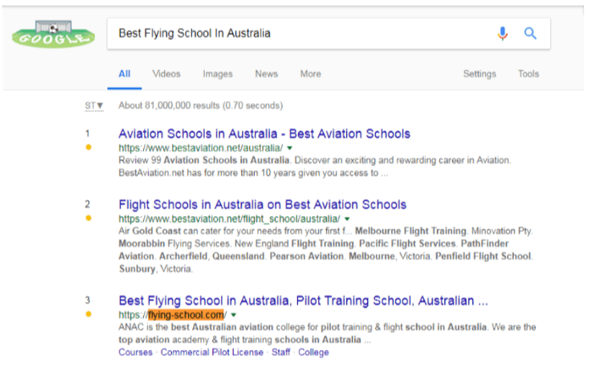Open the Tools option
The width and height of the screenshot is (601, 377).
point(528,74)
